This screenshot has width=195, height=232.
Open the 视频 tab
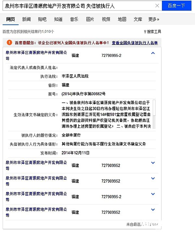point(106,19)
